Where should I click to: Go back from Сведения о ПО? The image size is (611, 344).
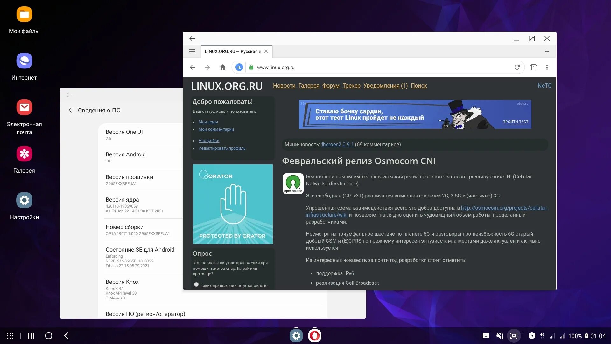pyautogui.click(x=70, y=110)
